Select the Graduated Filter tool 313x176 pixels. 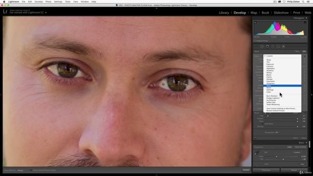coord(273,46)
